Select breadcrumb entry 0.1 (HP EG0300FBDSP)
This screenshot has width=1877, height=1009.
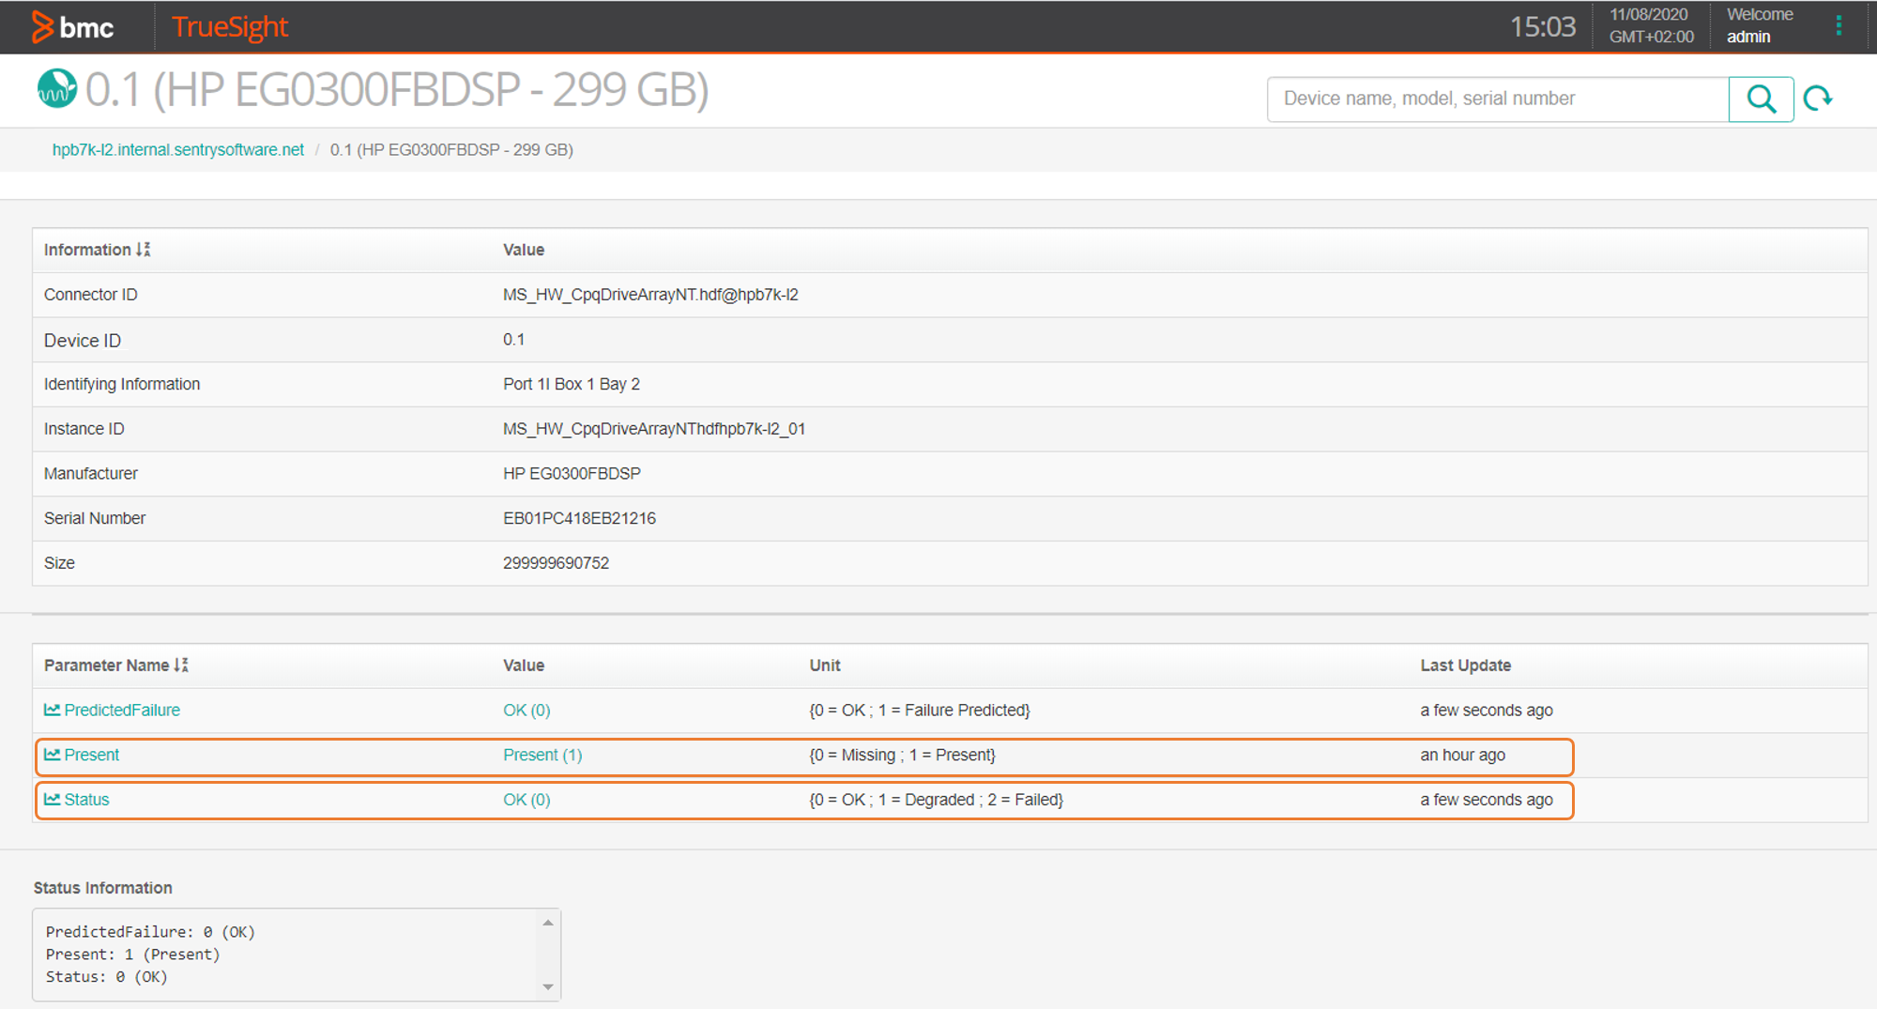[451, 149]
